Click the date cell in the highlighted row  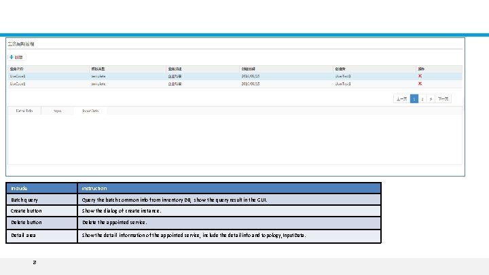click(x=251, y=76)
